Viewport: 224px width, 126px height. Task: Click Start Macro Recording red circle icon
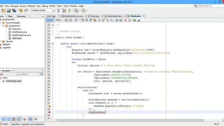tap(126, 20)
